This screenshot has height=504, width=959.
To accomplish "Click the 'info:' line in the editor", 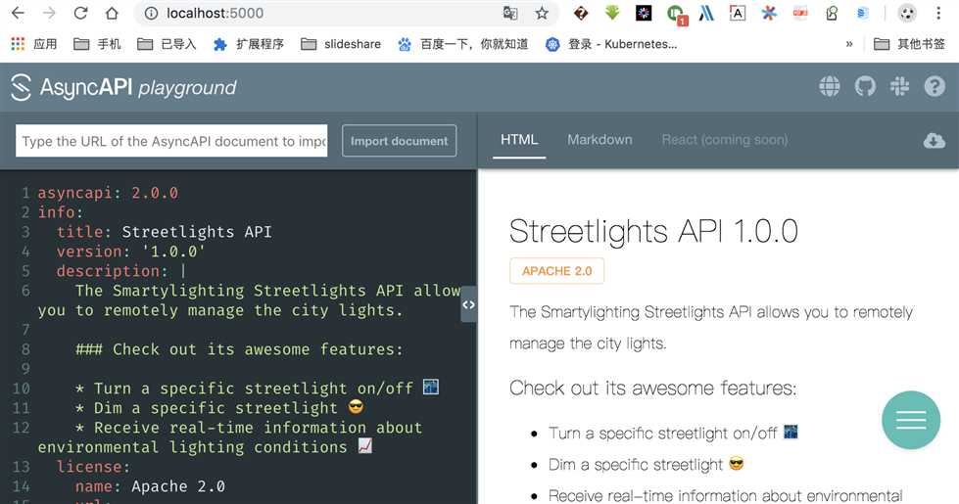I will pos(60,212).
